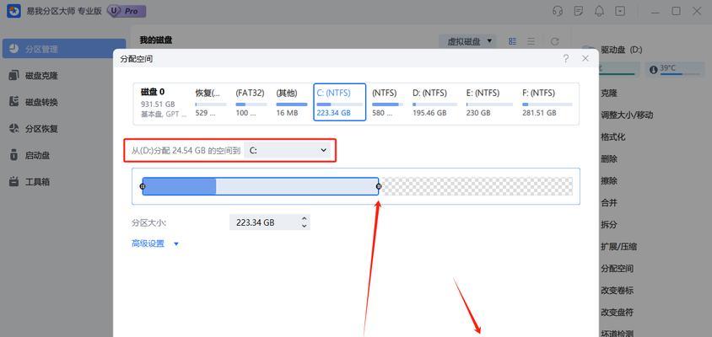Click the 启动盘 USB icon
The width and height of the screenshot is (712, 337).
14,155
